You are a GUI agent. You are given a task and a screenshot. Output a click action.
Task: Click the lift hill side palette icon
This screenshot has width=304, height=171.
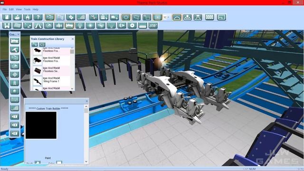click(15, 108)
